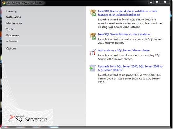Open the Planning section

tap(11, 11)
